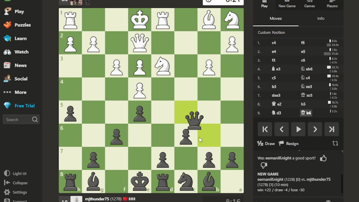The image size is (359, 202).
Task: Open the Social section
Action: coord(15,79)
